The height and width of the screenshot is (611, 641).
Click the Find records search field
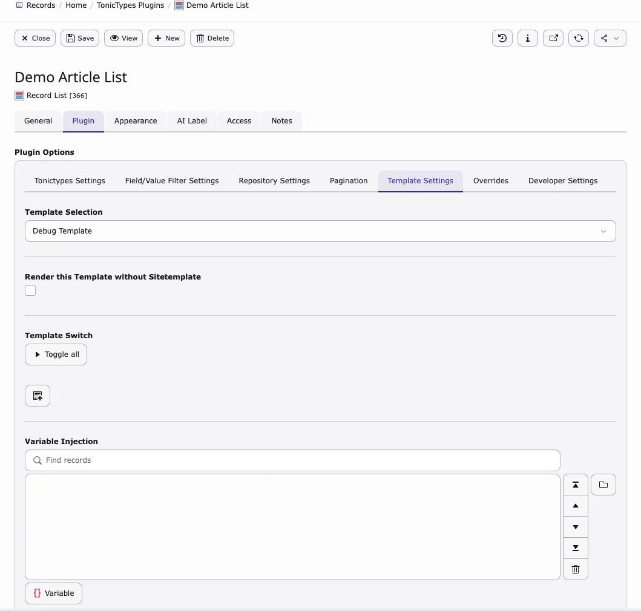292,460
